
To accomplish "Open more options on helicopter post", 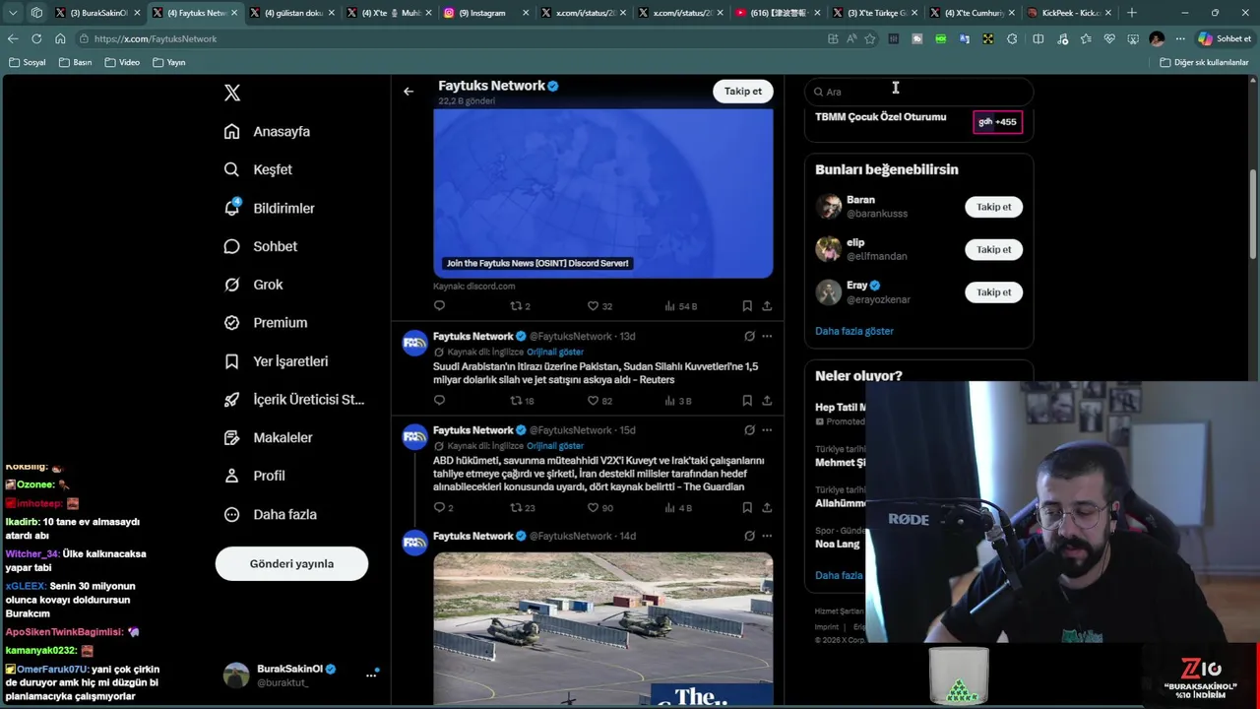I will [767, 537].
